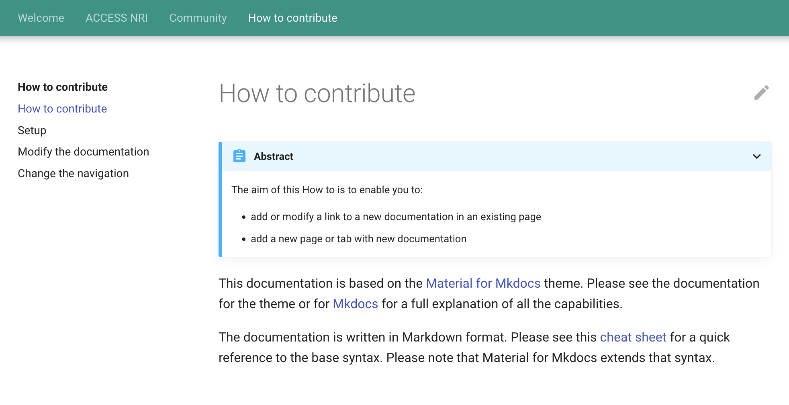Click the Abstract title text

(274, 156)
